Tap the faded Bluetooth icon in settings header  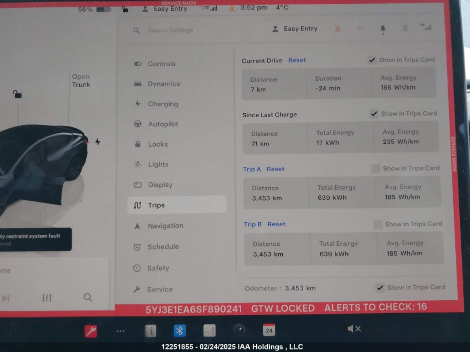pyautogui.click(x=405, y=27)
